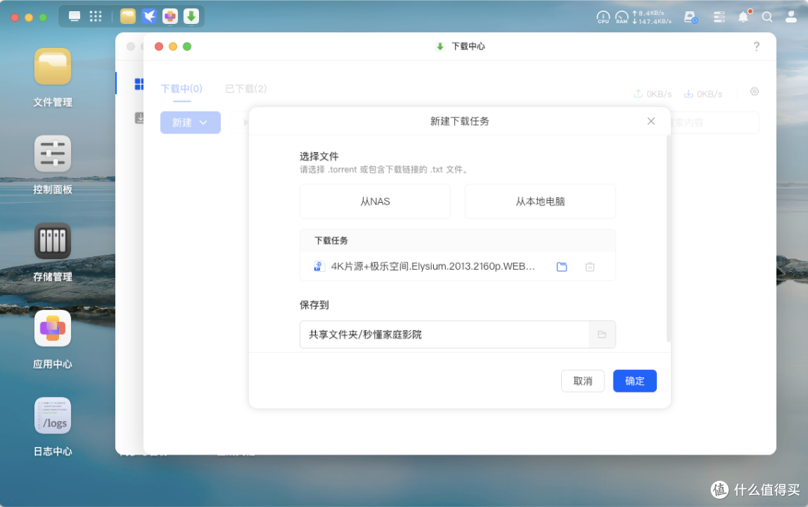The height and width of the screenshot is (507, 808).
Task: Delete the Elysium torrent task
Action: pyautogui.click(x=590, y=267)
